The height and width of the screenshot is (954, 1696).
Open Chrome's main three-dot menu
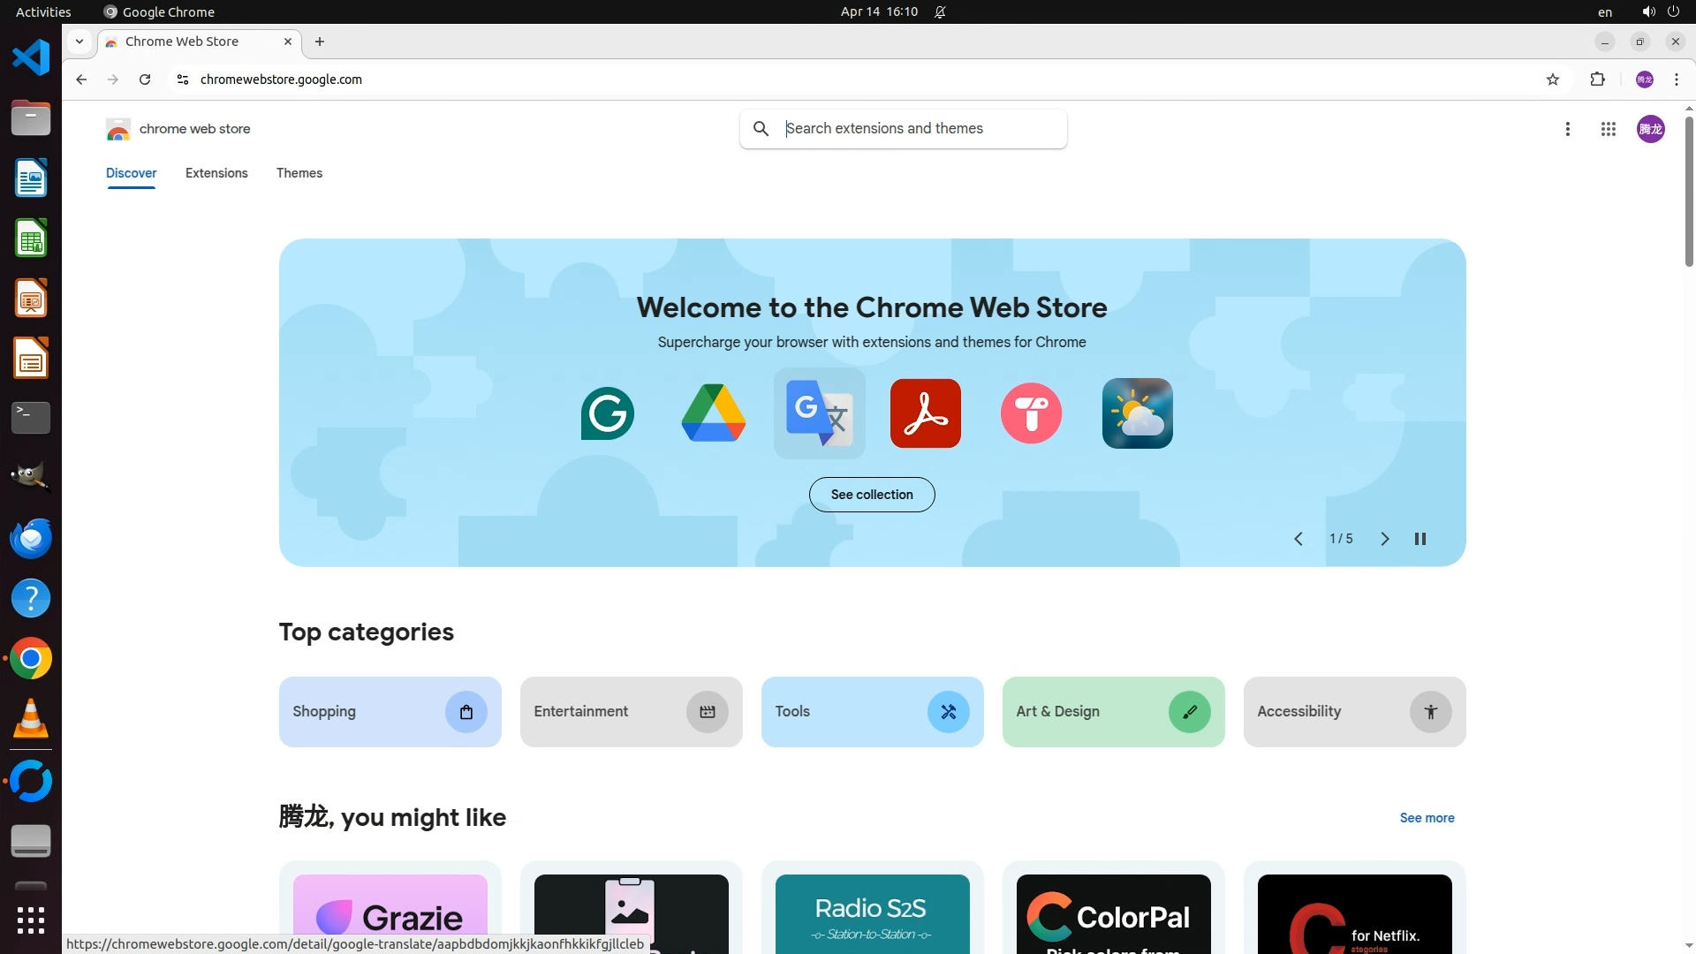(x=1676, y=79)
